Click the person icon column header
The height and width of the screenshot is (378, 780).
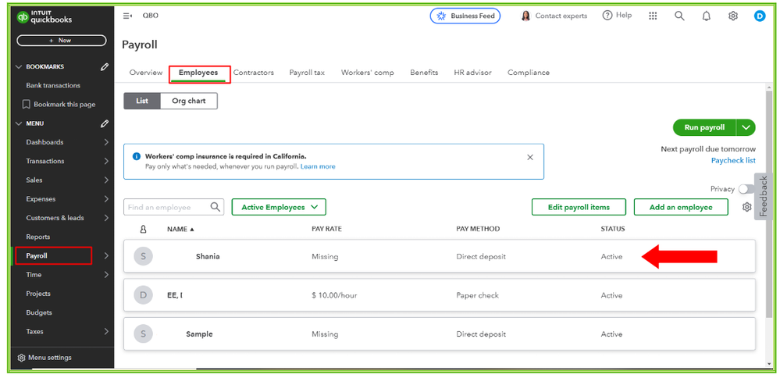[143, 229]
